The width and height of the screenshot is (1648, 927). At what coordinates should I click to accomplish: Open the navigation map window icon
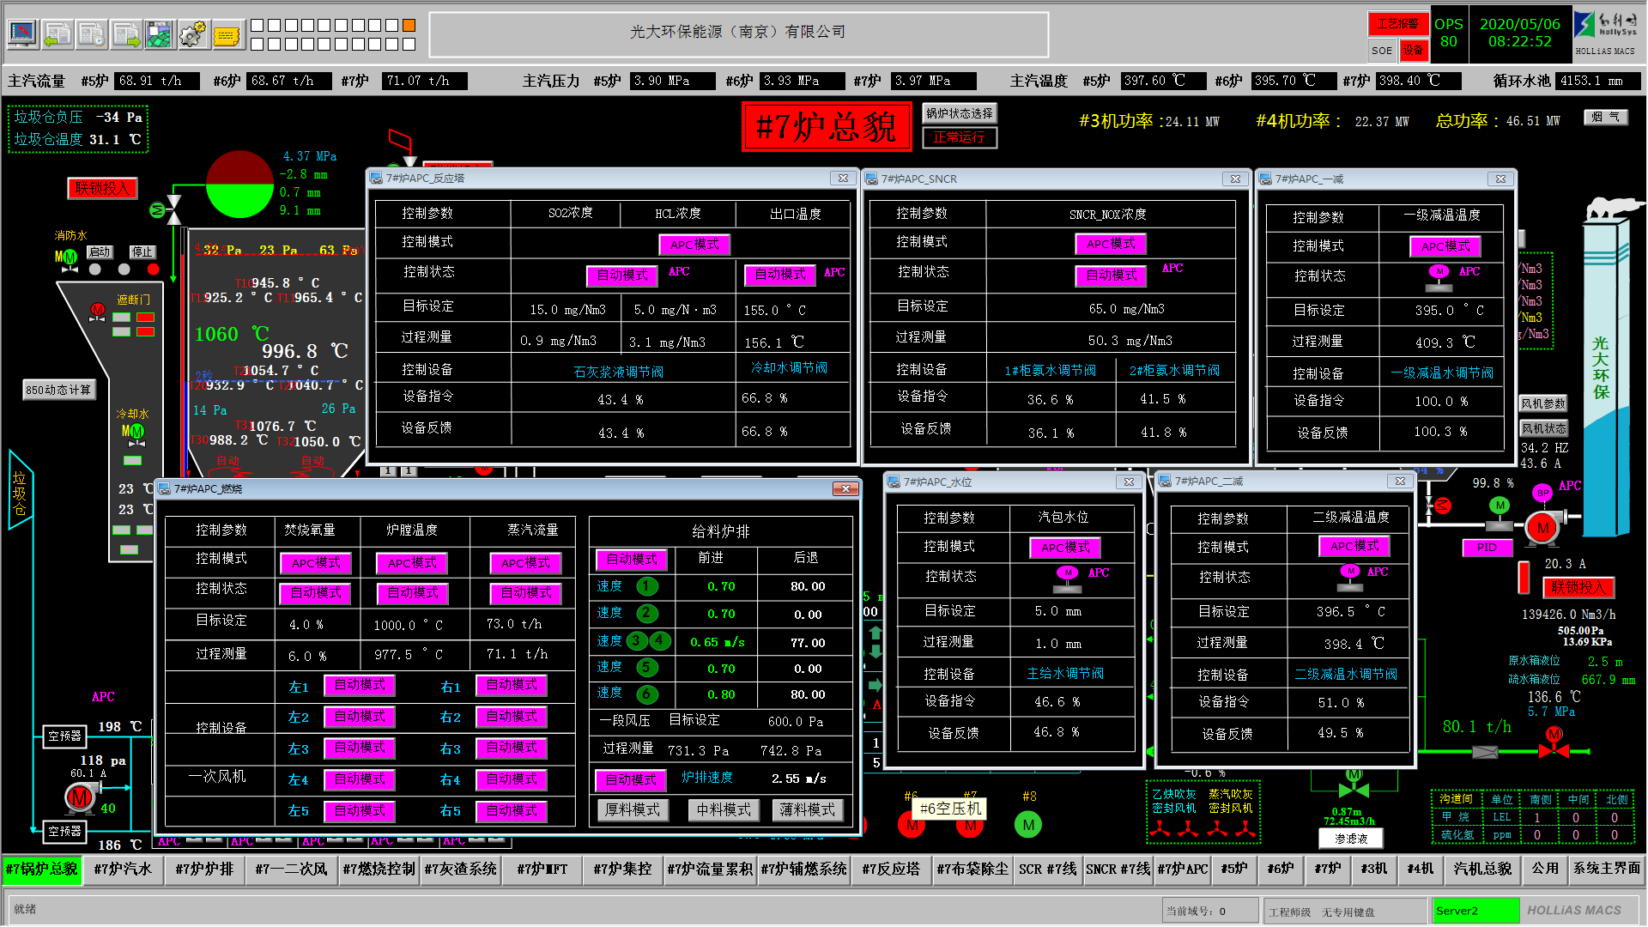[159, 34]
